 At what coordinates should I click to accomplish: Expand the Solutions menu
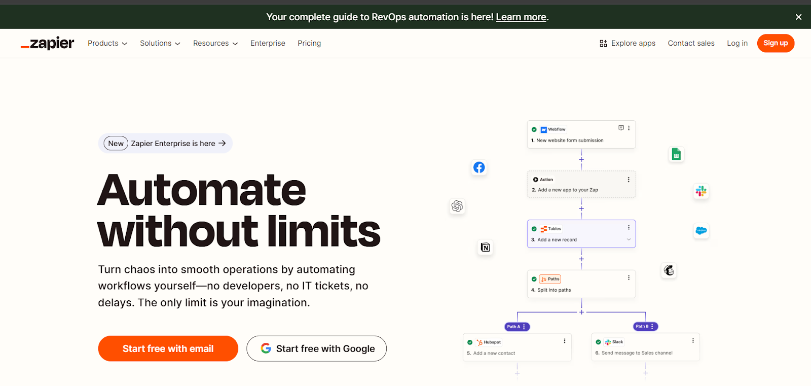pos(160,44)
